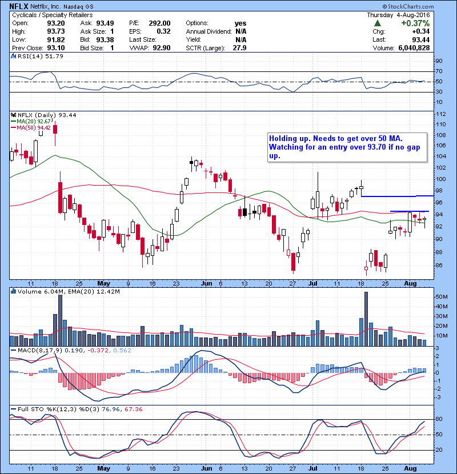Click the 'Annual Dividend:' label

209,31
